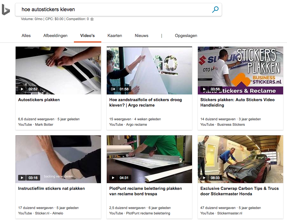Open 'Instructiefilm stickers nat plakken' link
Image resolution: width=287 pixels, height=224 pixels.
pos(51,189)
